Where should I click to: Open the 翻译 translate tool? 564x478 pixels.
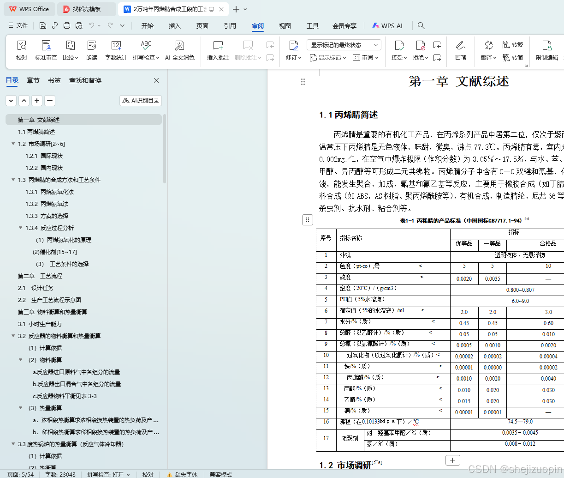(x=488, y=50)
